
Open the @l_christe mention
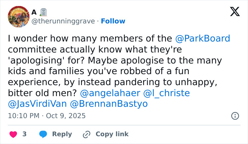tap(166, 93)
